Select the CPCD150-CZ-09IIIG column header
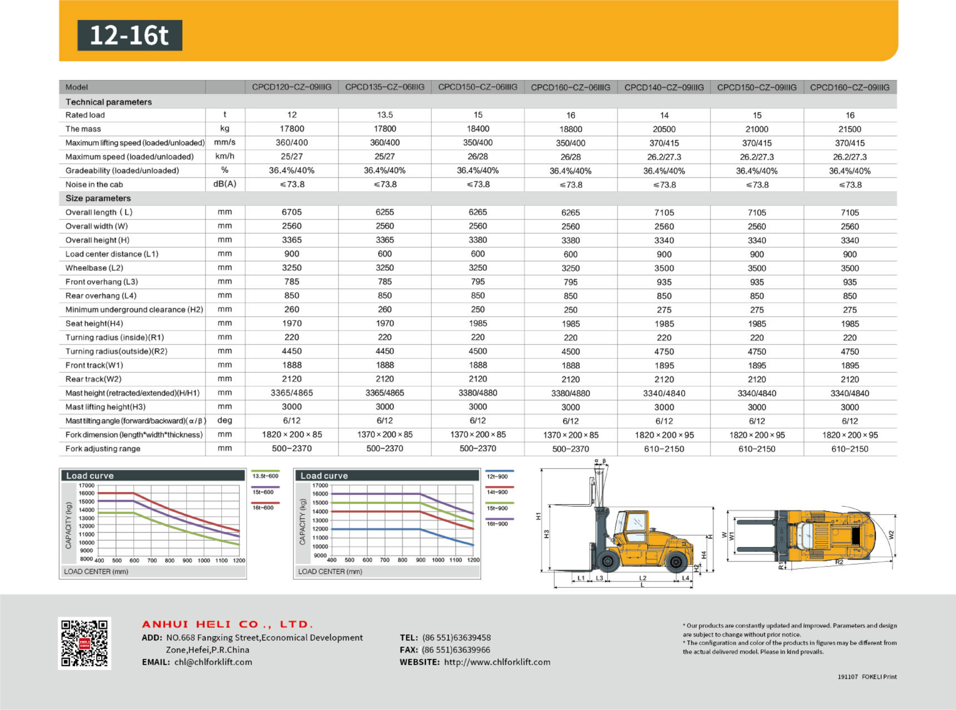Screen dimensions: 956x710 (757, 87)
